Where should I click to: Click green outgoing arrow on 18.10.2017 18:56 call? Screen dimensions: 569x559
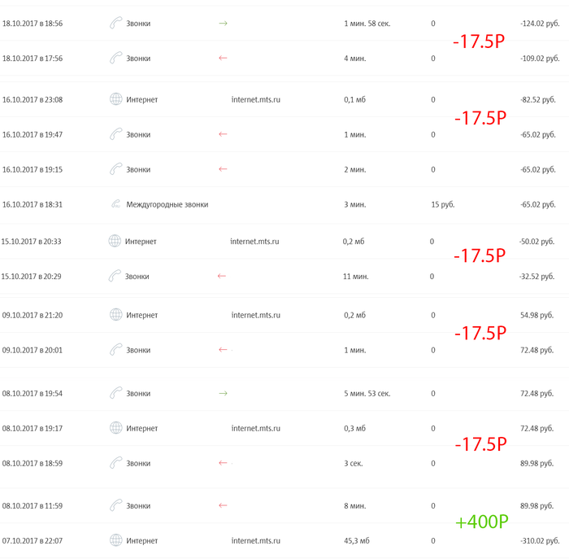point(223,24)
